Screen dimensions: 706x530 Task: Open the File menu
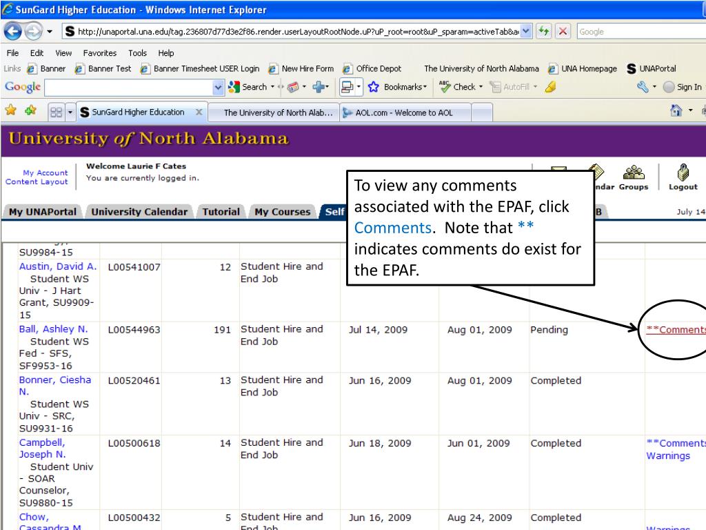[12, 52]
